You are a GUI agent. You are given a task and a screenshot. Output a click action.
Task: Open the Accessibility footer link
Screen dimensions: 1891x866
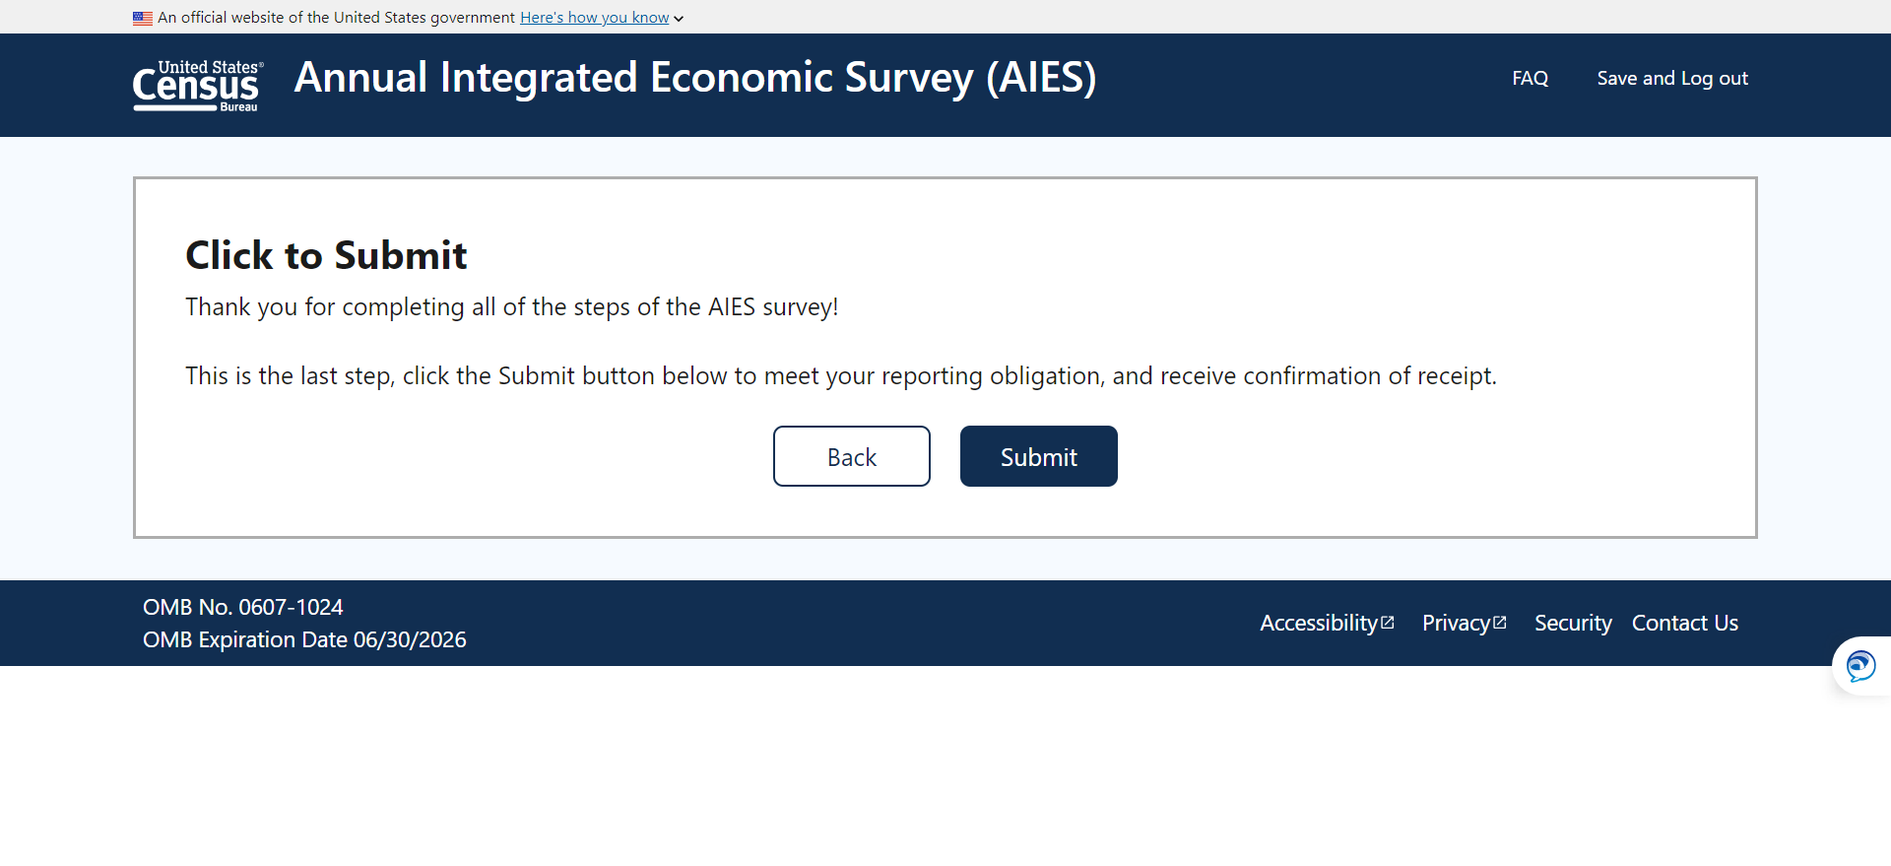click(1318, 624)
